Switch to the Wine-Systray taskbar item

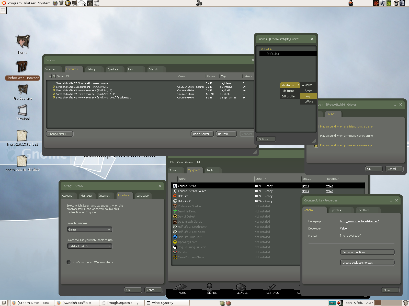(x=167, y=303)
